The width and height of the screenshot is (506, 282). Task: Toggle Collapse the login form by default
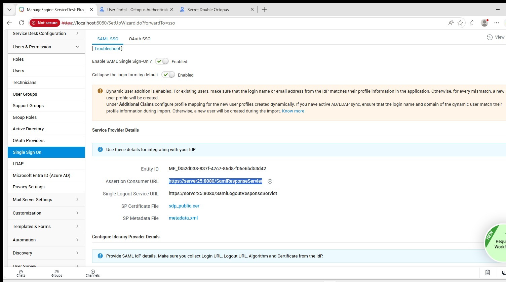pyautogui.click(x=168, y=75)
